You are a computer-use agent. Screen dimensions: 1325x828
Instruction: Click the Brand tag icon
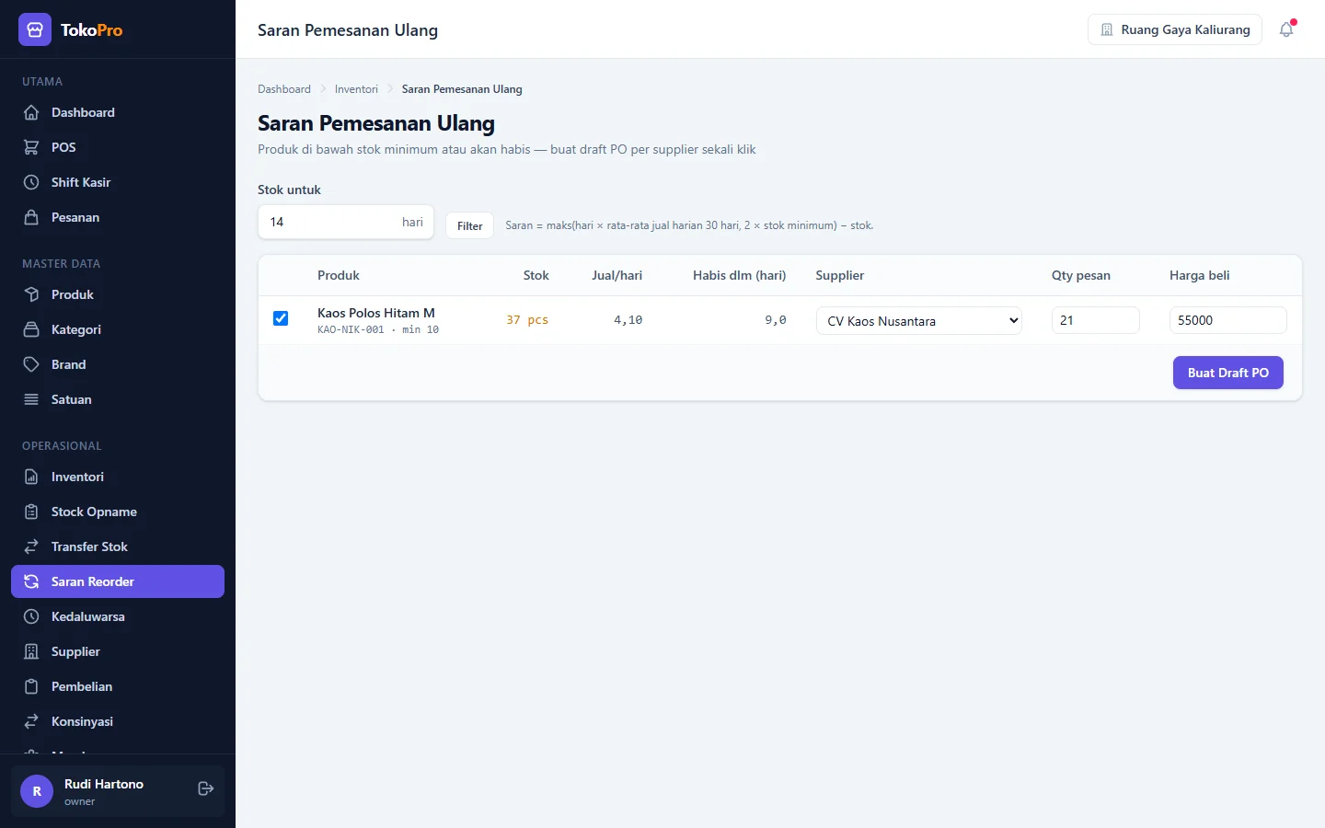coord(31,364)
